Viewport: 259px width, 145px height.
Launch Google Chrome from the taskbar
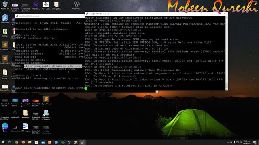click(17, 142)
